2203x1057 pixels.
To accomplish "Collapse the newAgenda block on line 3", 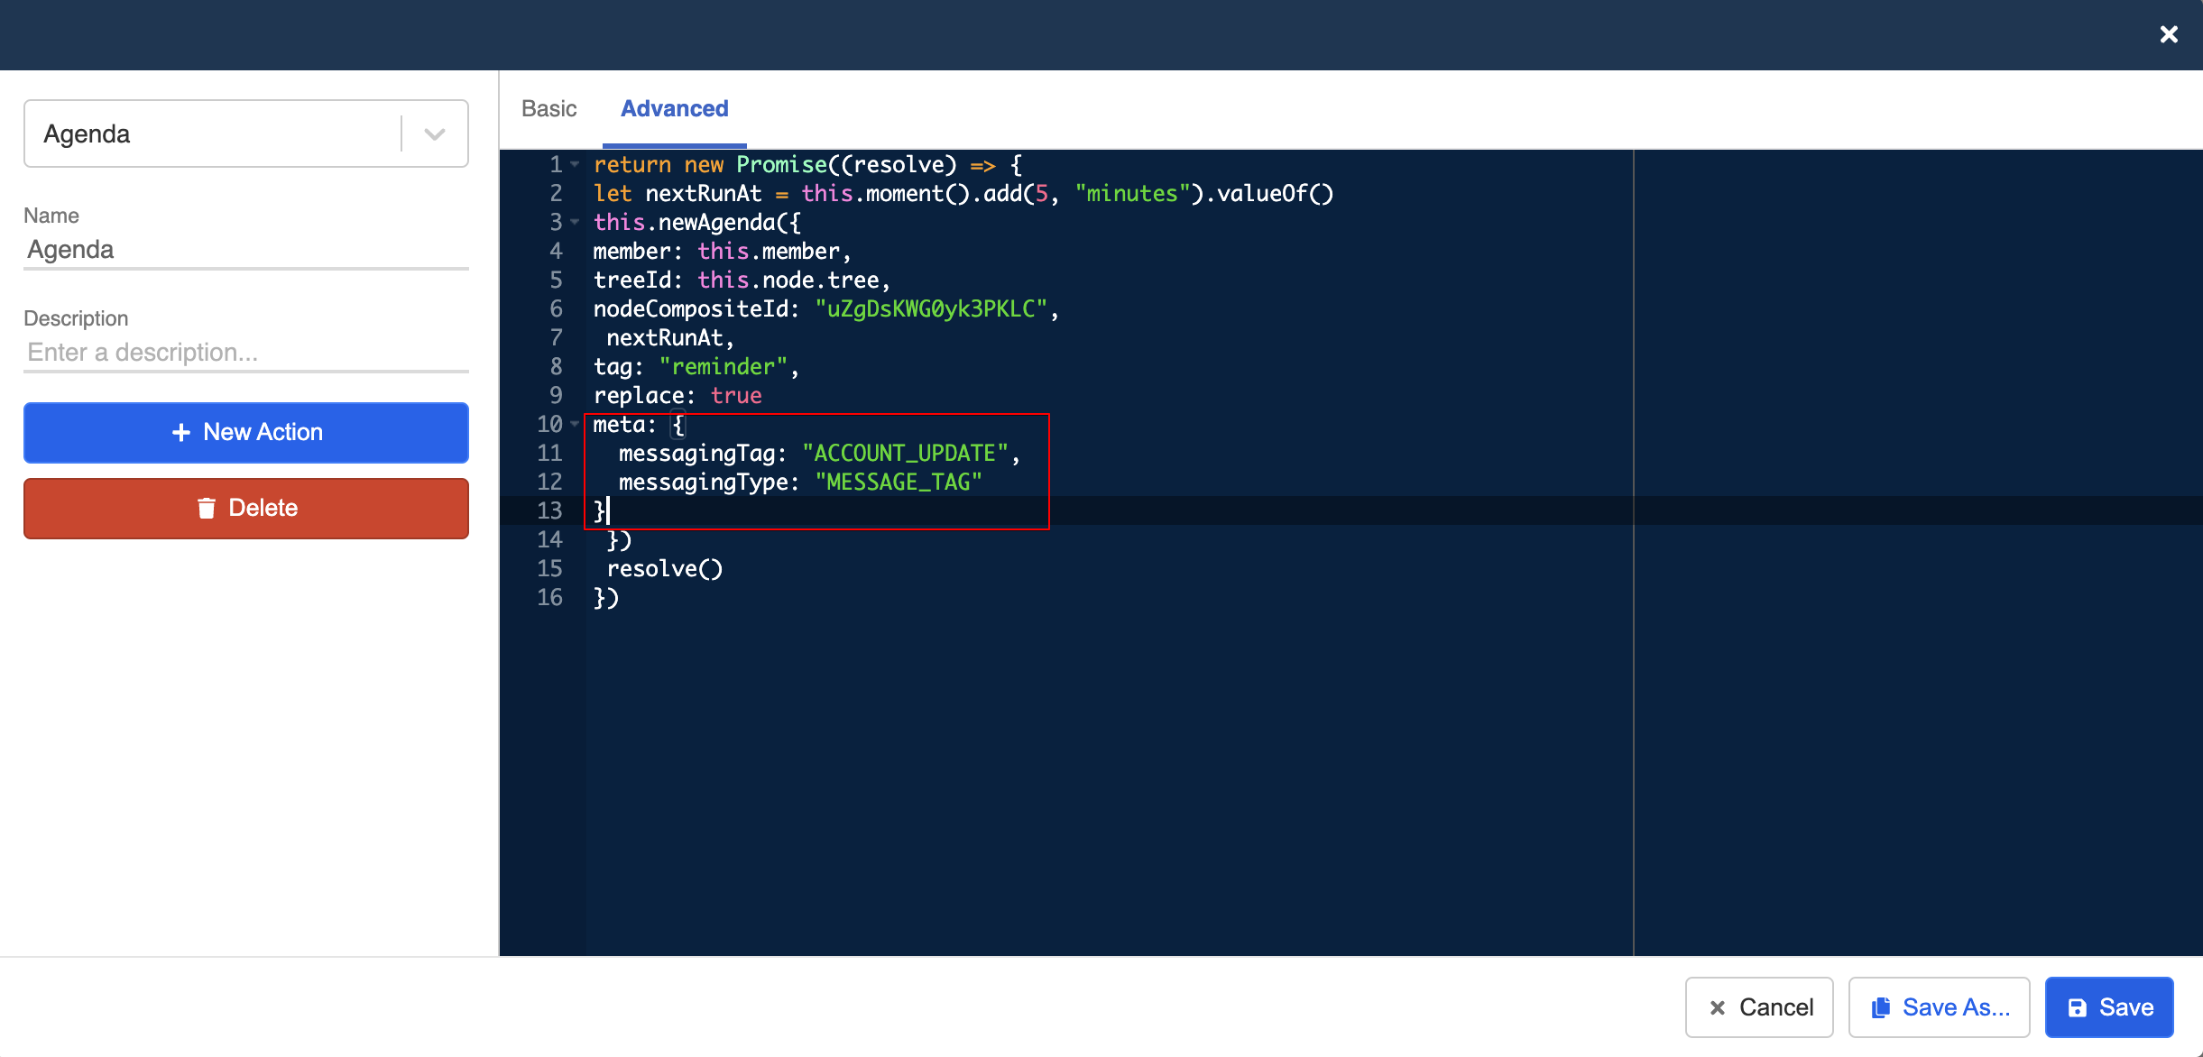I will [x=575, y=222].
